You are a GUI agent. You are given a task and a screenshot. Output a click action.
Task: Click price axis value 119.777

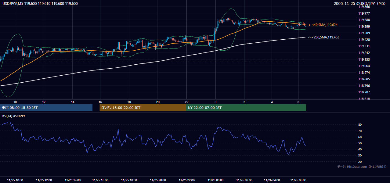[364, 13]
